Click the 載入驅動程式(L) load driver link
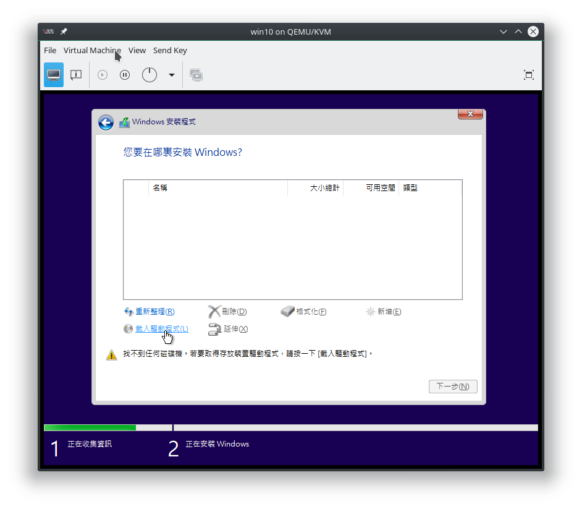Image resolution: width=582 pixels, height=509 pixels. point(162,329)
